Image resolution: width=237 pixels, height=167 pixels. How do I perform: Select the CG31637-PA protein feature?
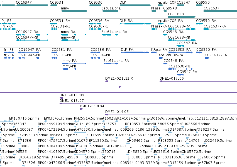pos(221,58)
